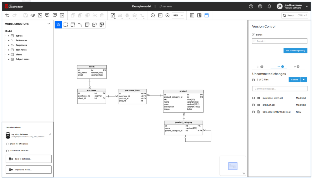Viewport: 313px width, 179px height.
Task: Click the zoom in magnifier icon
Action: pyautogui.click(x=168, y=15)
